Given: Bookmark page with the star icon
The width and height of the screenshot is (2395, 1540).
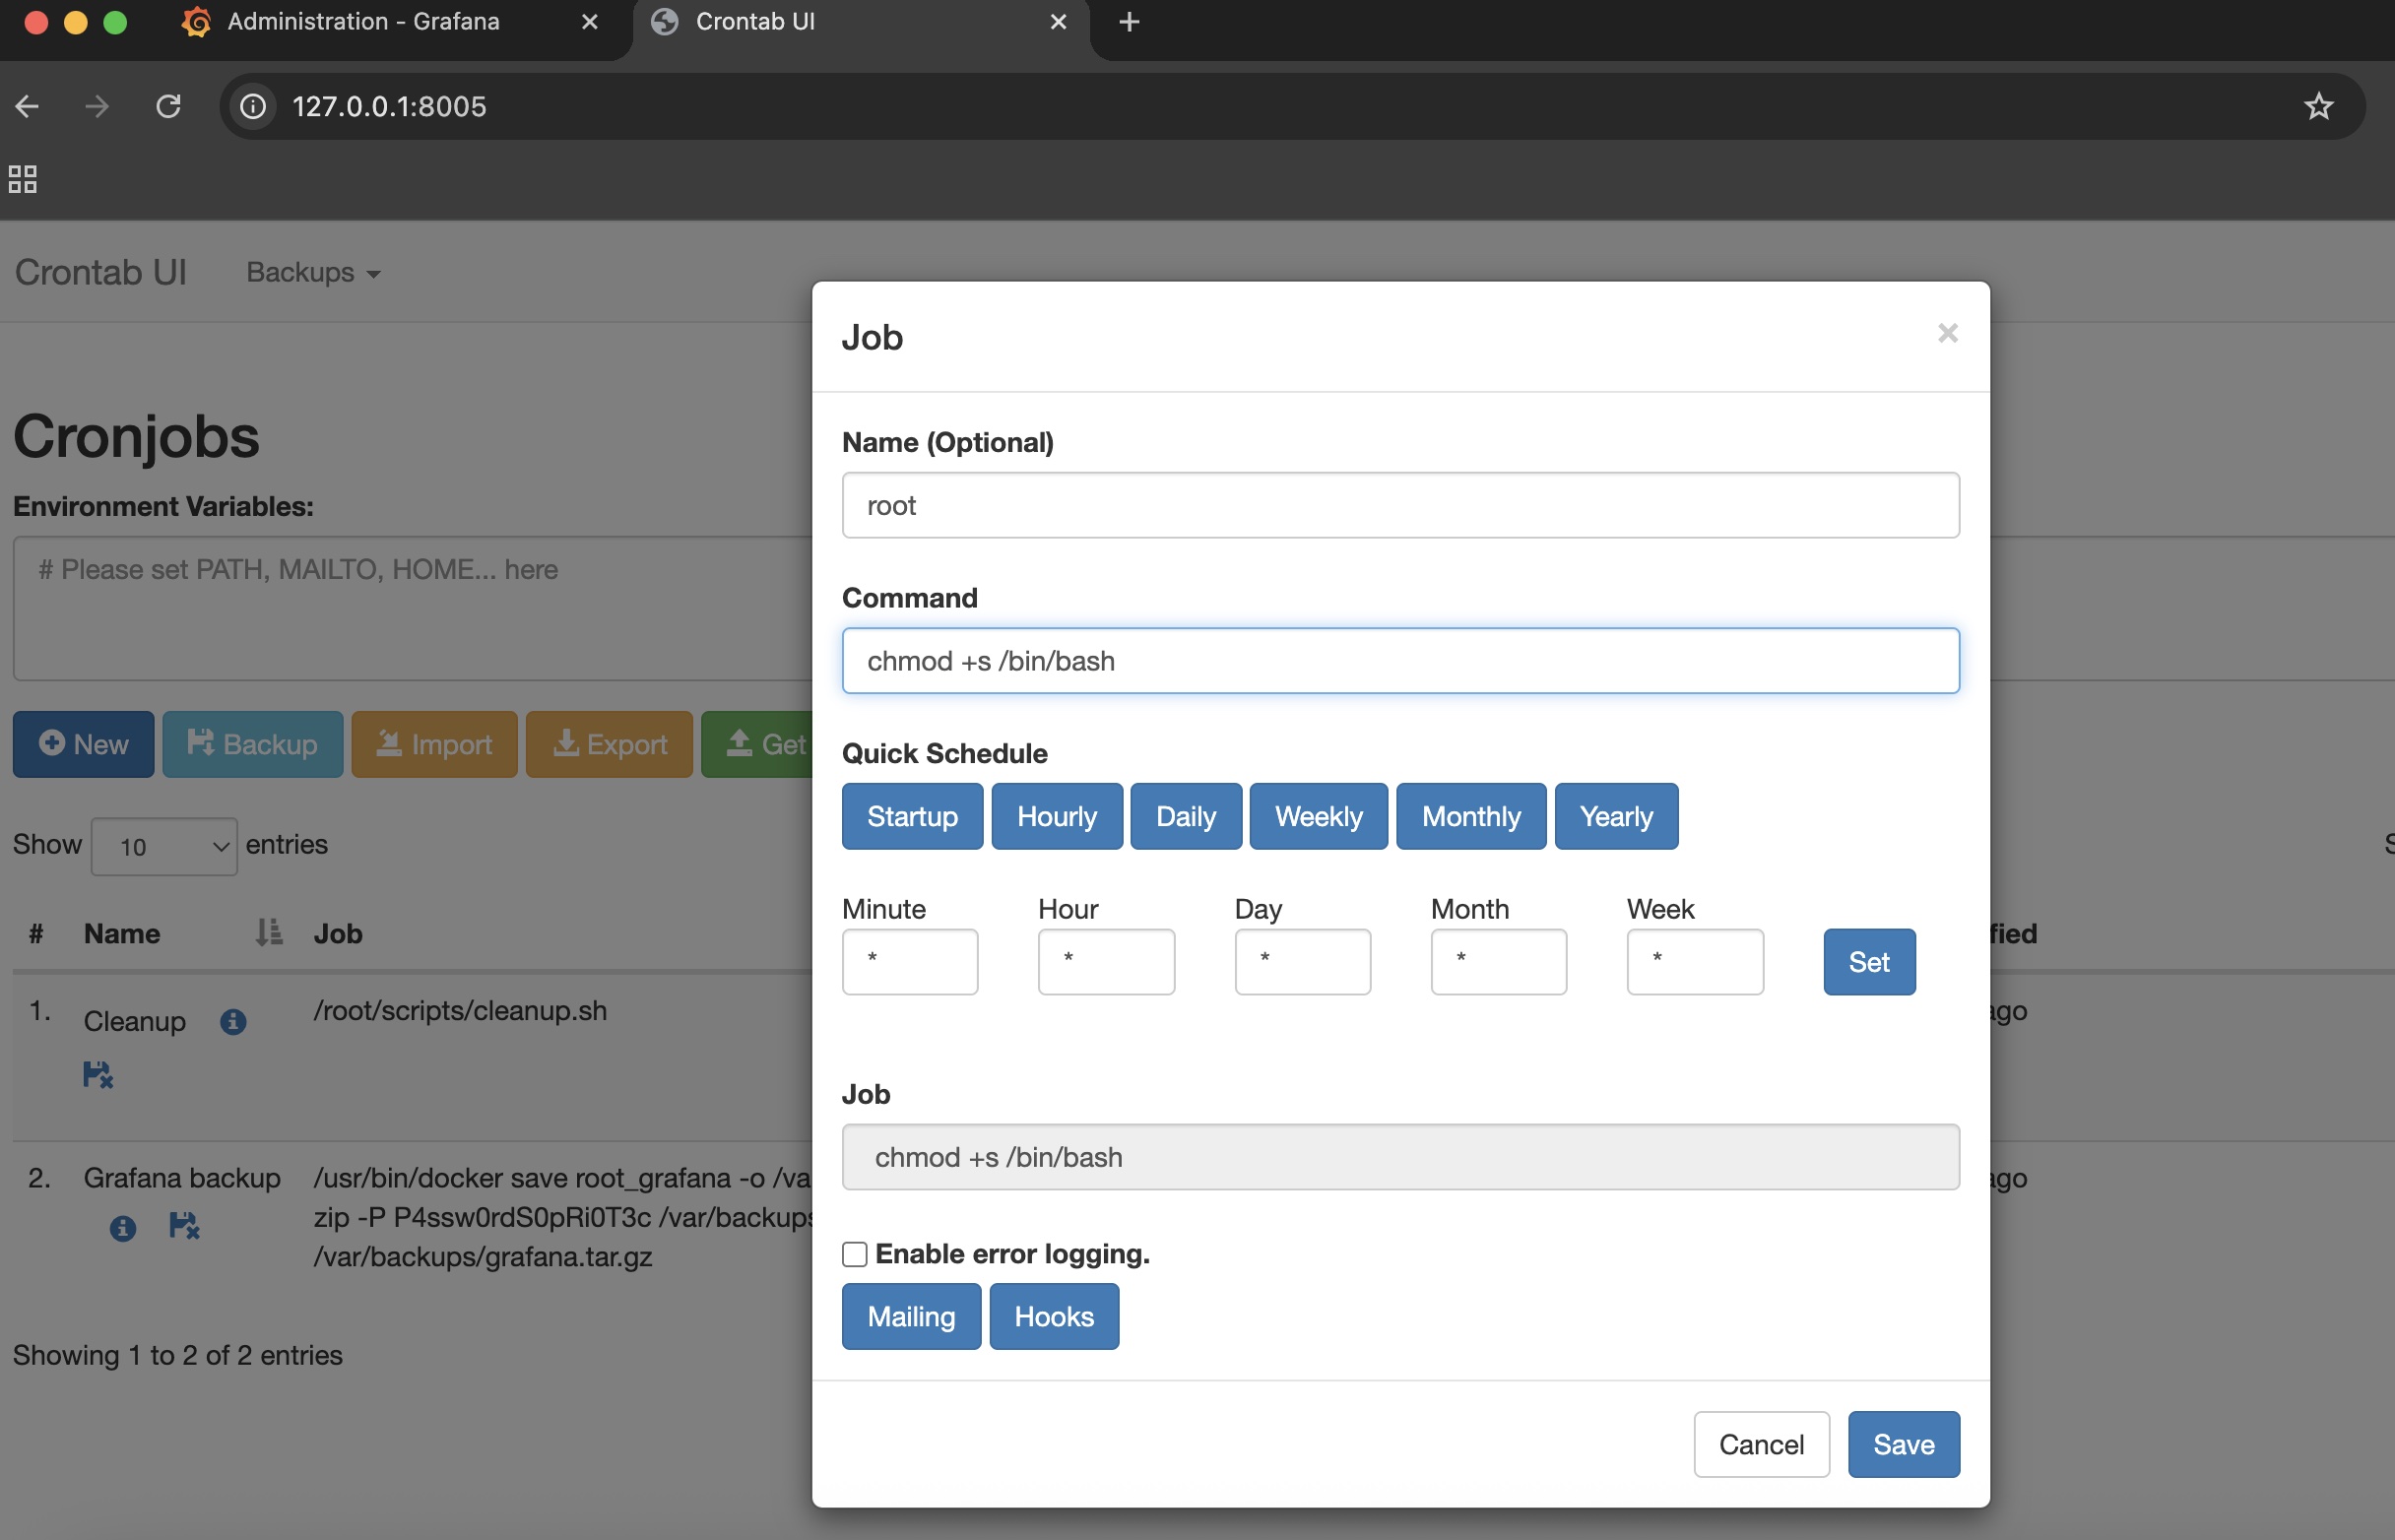Looking at the screenshot, I should [2318, 106].
